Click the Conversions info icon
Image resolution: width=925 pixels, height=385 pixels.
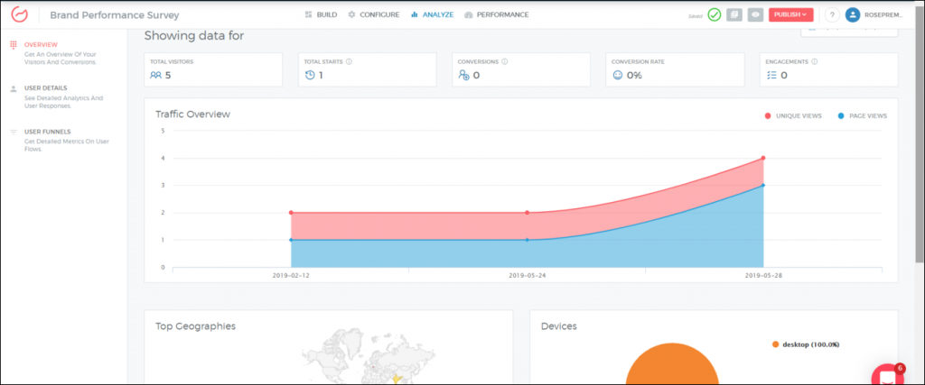click(x=504, y=61)
